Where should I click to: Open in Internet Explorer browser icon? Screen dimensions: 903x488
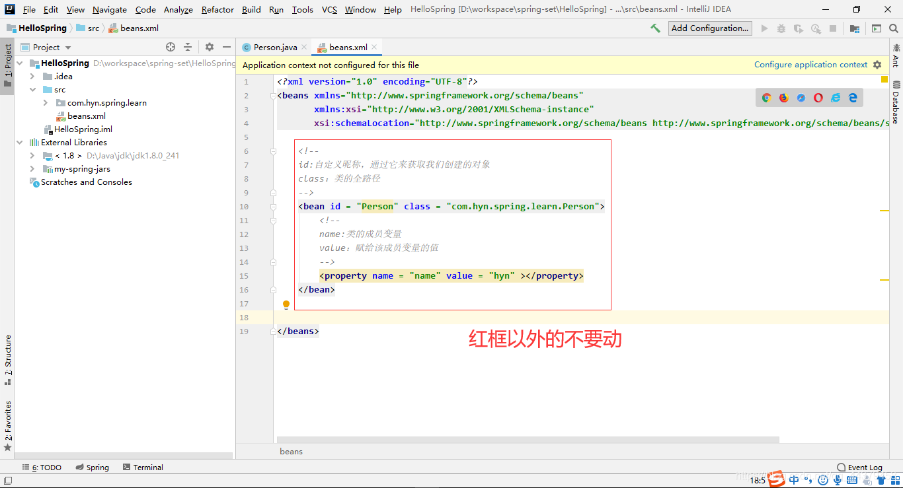coord(836,98)
